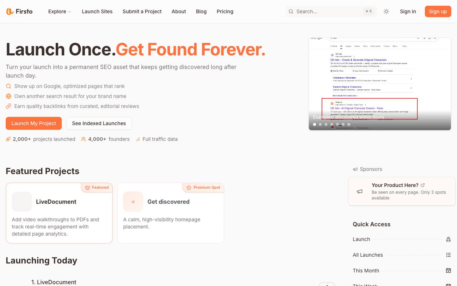This screenshot has width=457, height=286.
Task: Click Launch in Quick Access
Action: click(361, 239)
